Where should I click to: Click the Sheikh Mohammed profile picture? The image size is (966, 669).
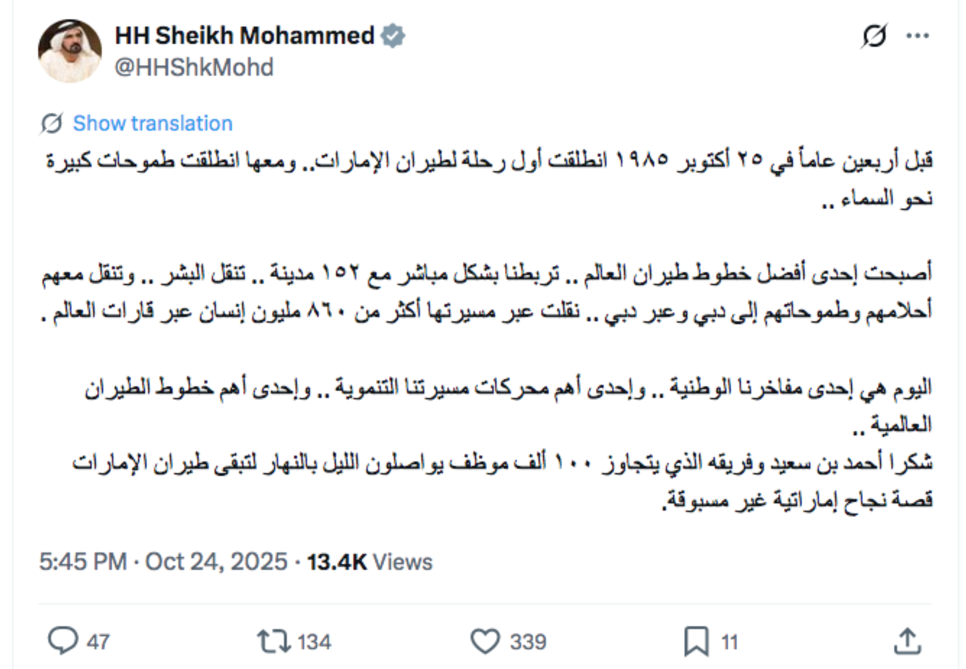69,51
